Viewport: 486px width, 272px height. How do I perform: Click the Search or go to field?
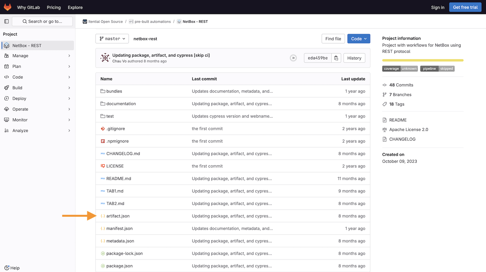click(42, 21)
